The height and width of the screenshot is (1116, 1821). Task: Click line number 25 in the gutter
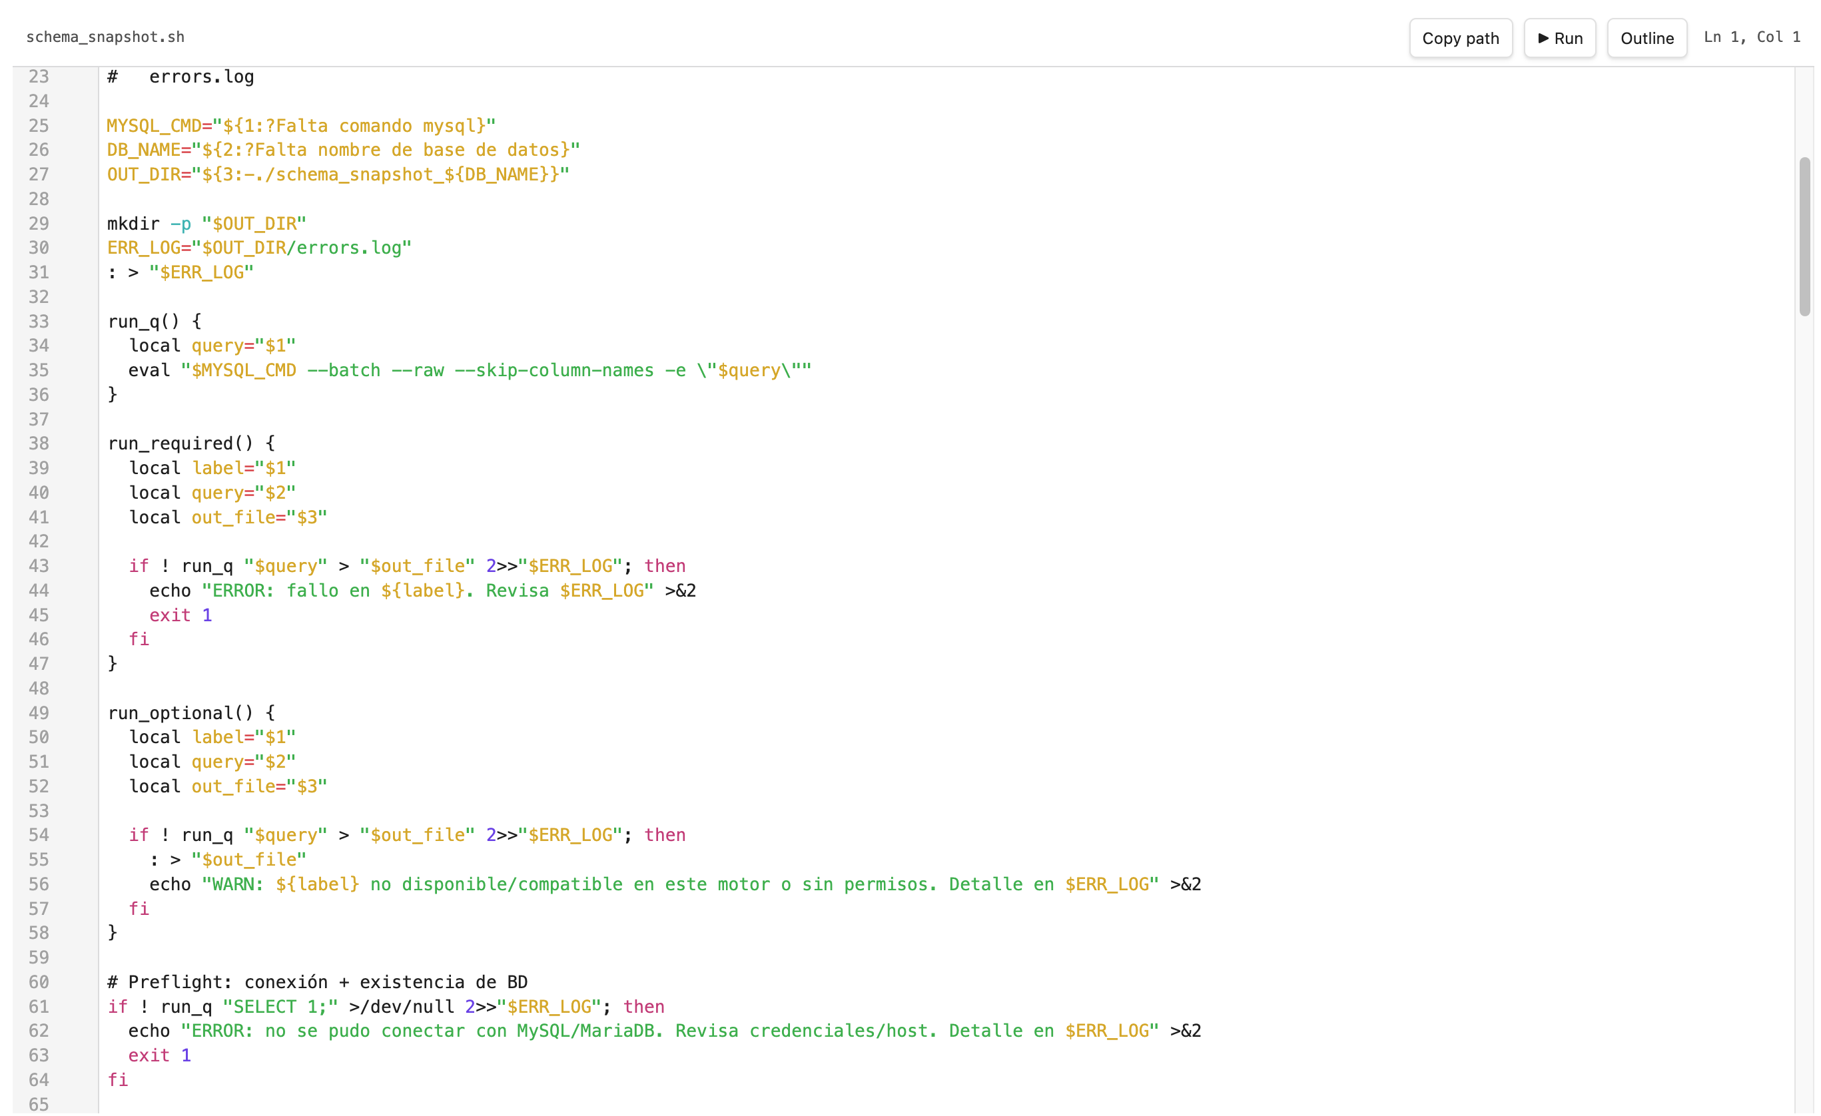click(39, 126)
